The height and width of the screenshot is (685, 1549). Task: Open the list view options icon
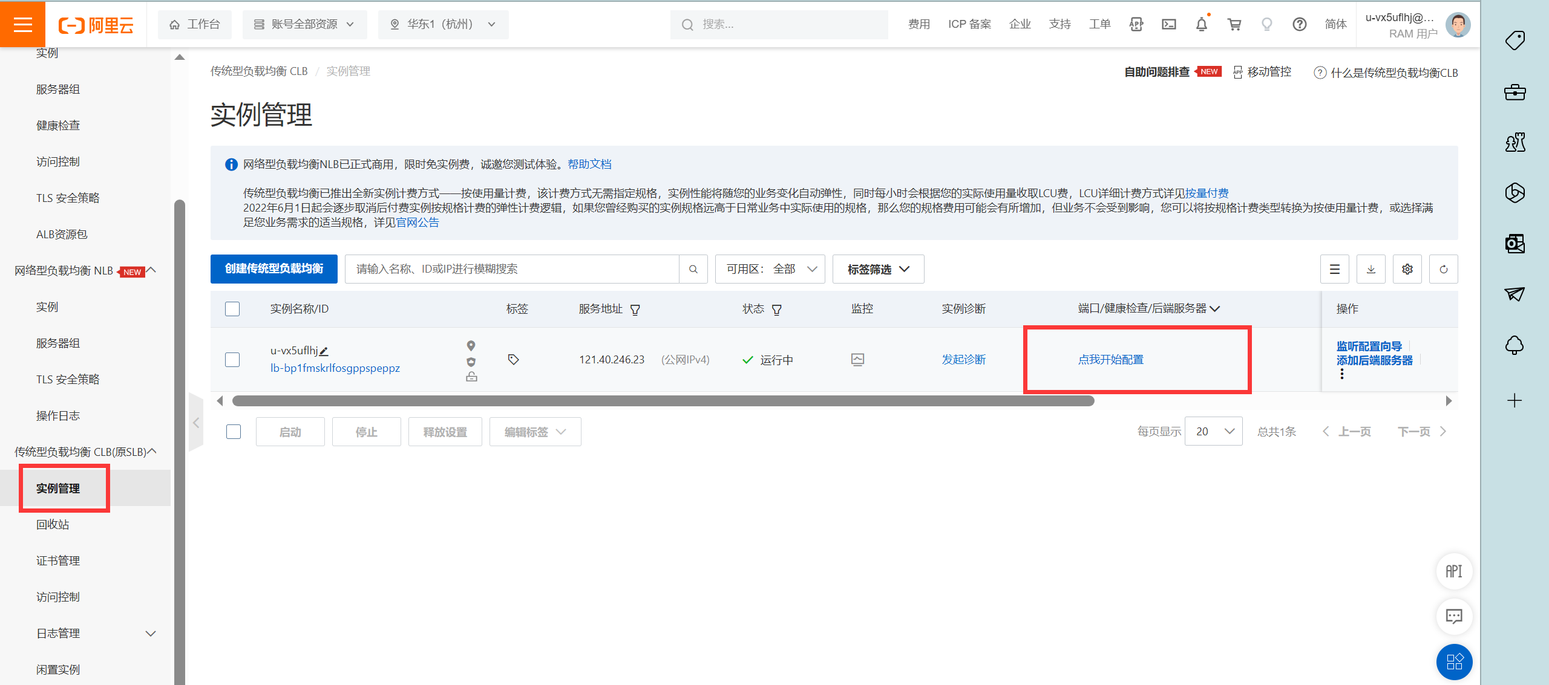click(1335, 269)
